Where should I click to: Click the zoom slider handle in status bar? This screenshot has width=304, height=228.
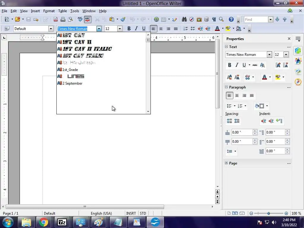click(x=268, y=213)
